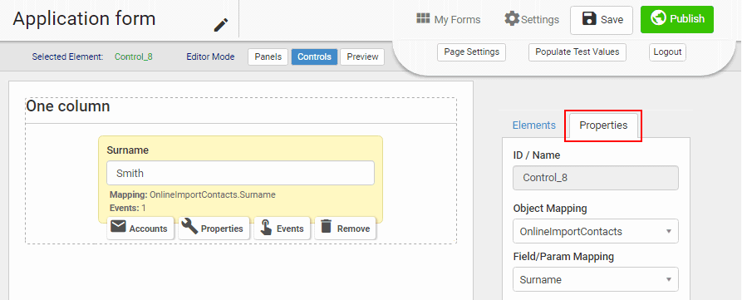Screen dimensions: 742x300
Task: Click the My Forms grid icon
Action: [423, 18]
